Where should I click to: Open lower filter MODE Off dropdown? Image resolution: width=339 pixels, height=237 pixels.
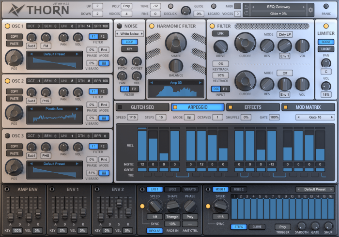pos(285,73)
